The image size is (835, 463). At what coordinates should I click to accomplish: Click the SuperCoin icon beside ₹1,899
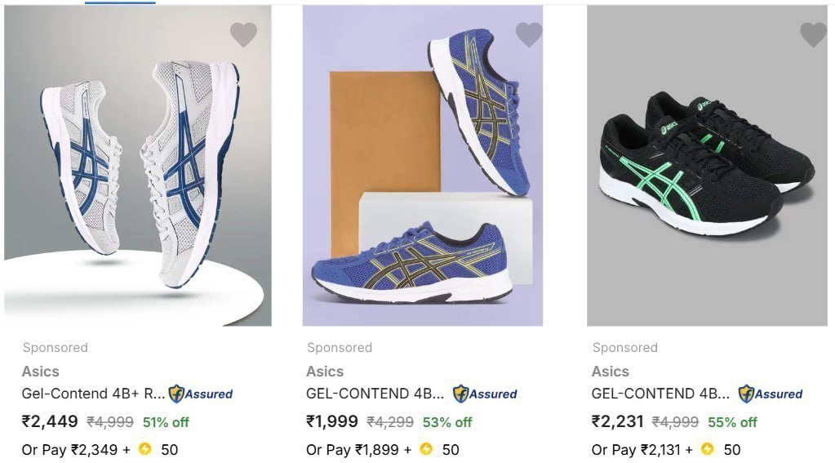coord(426,449)
